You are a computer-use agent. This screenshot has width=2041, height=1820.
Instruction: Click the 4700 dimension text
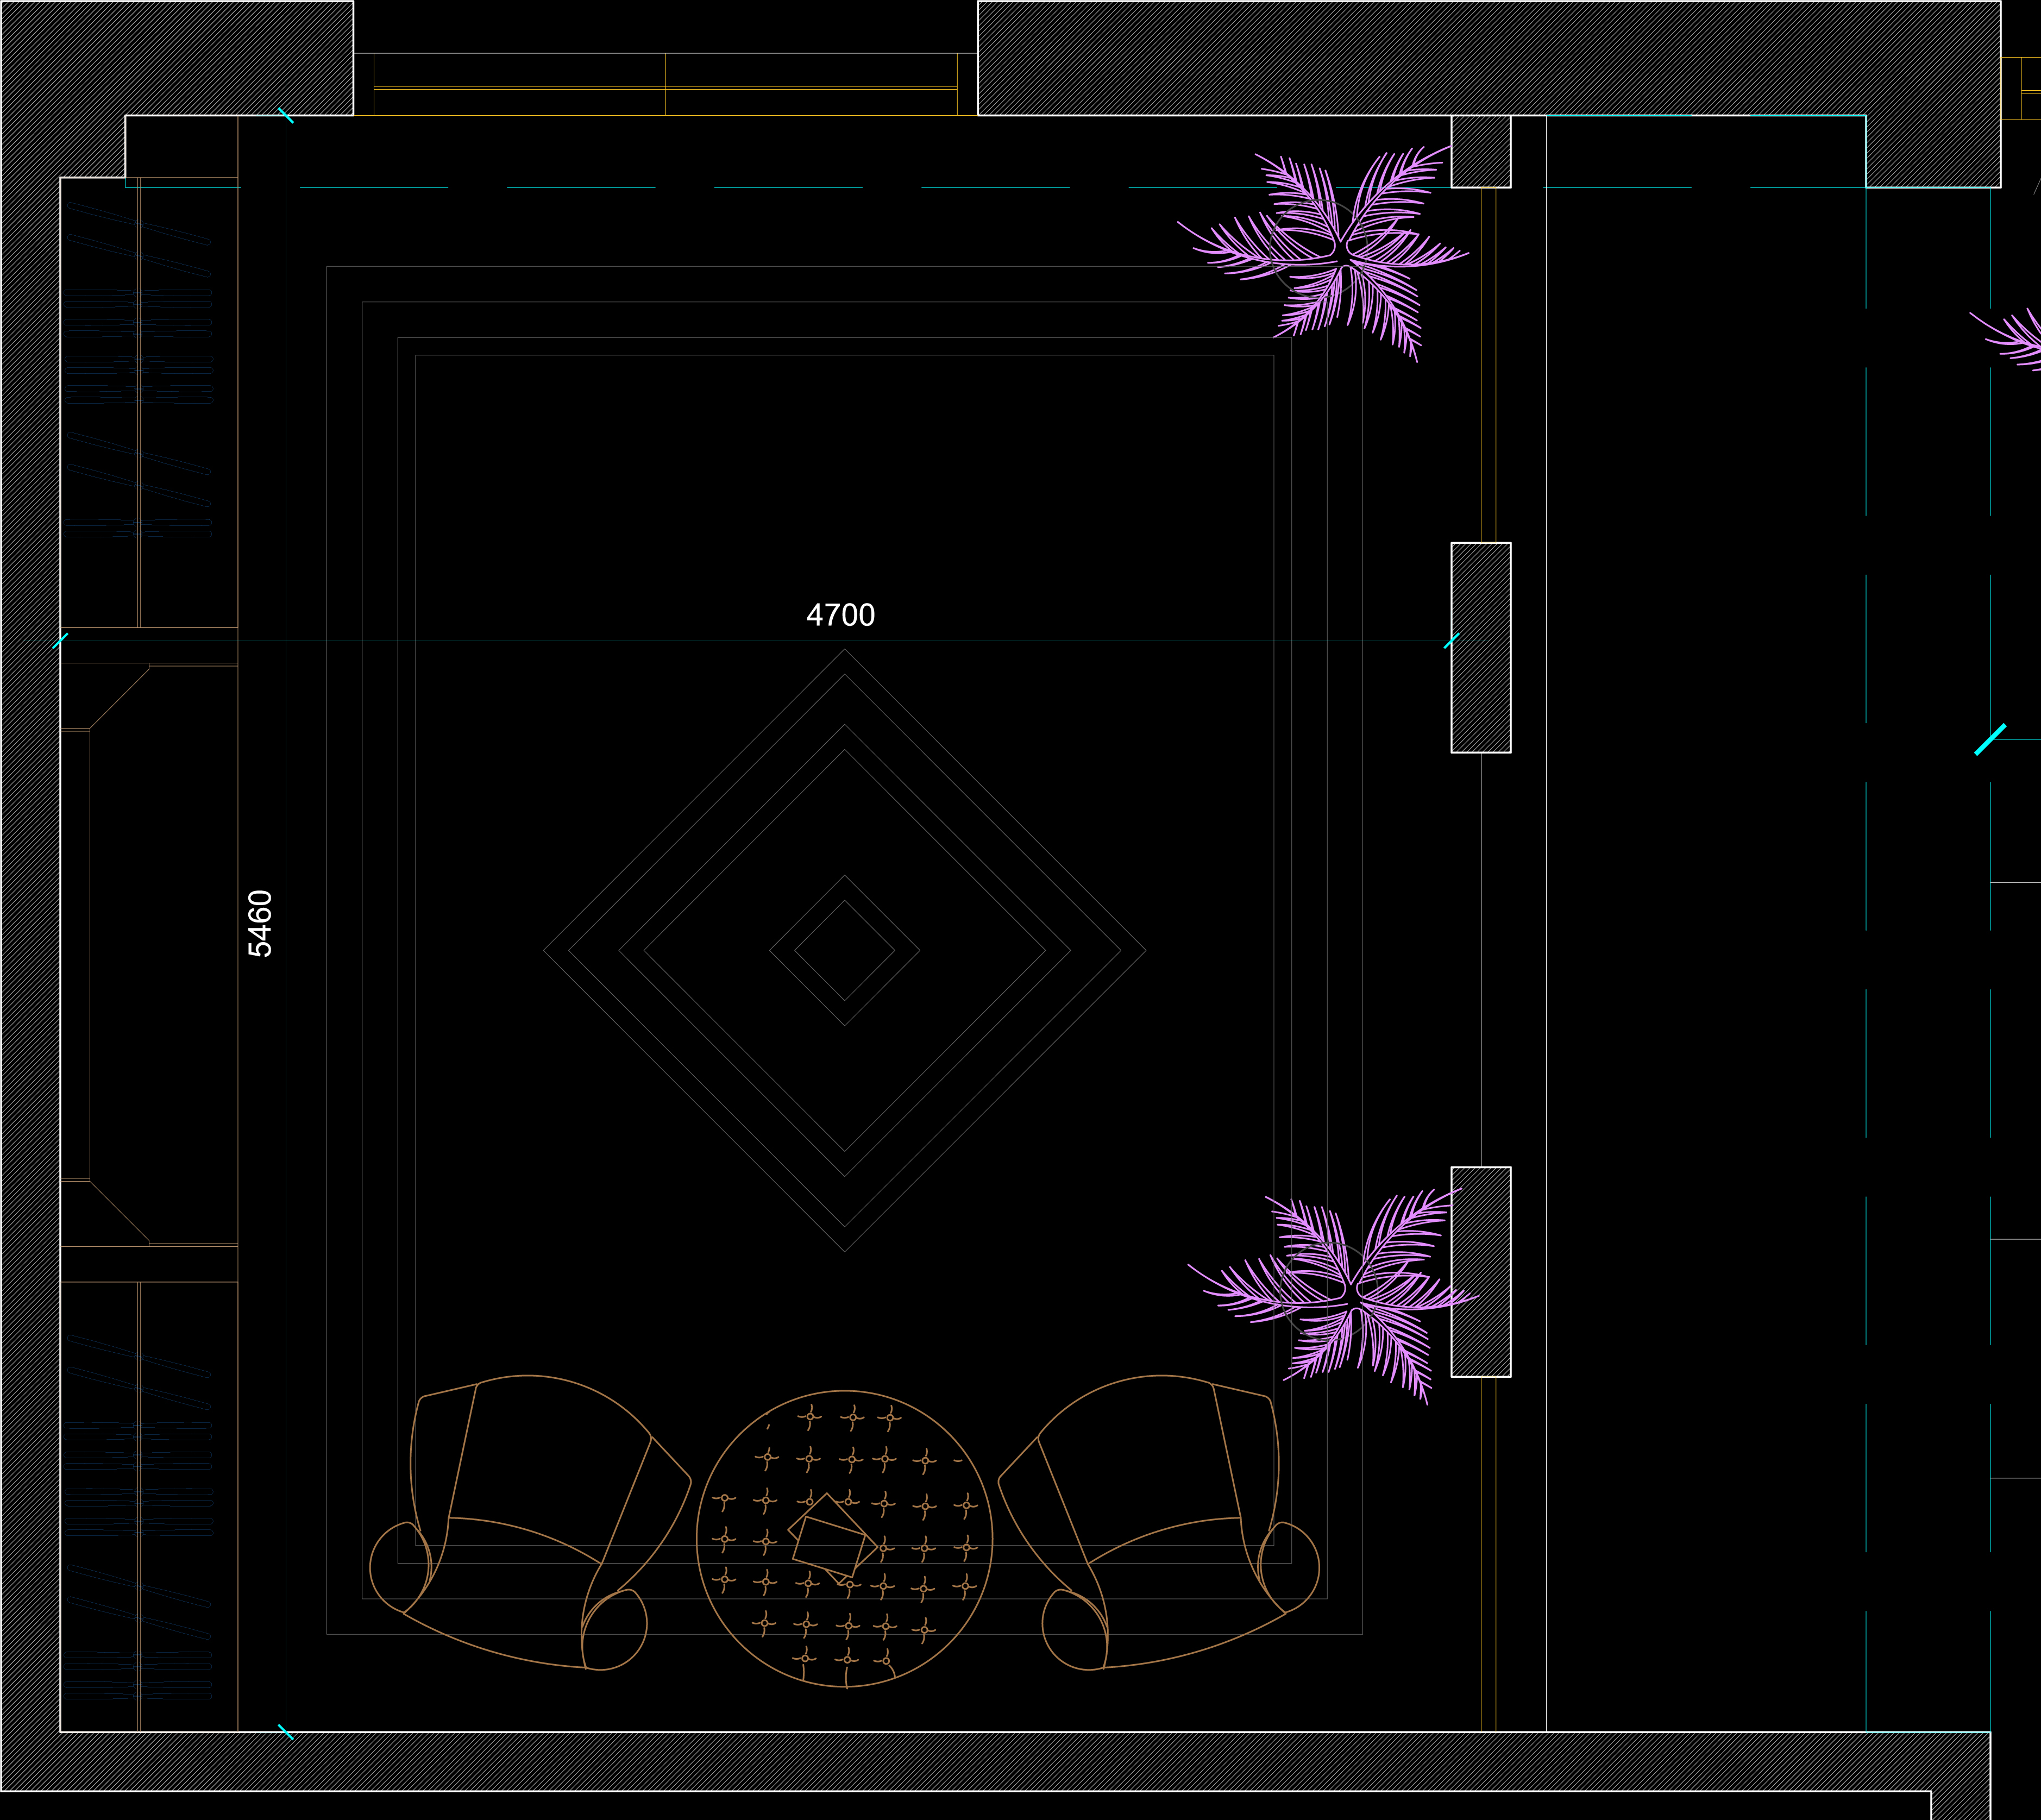[x=840, y=615]
